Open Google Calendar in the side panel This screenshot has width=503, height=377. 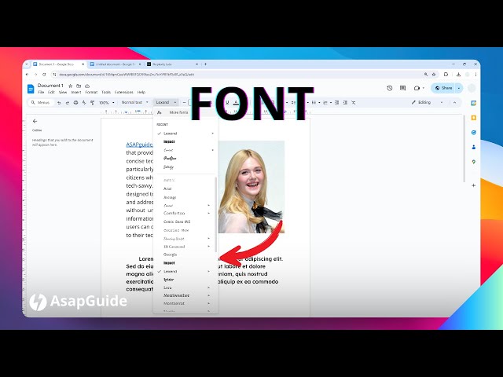(x=473, y=103)
